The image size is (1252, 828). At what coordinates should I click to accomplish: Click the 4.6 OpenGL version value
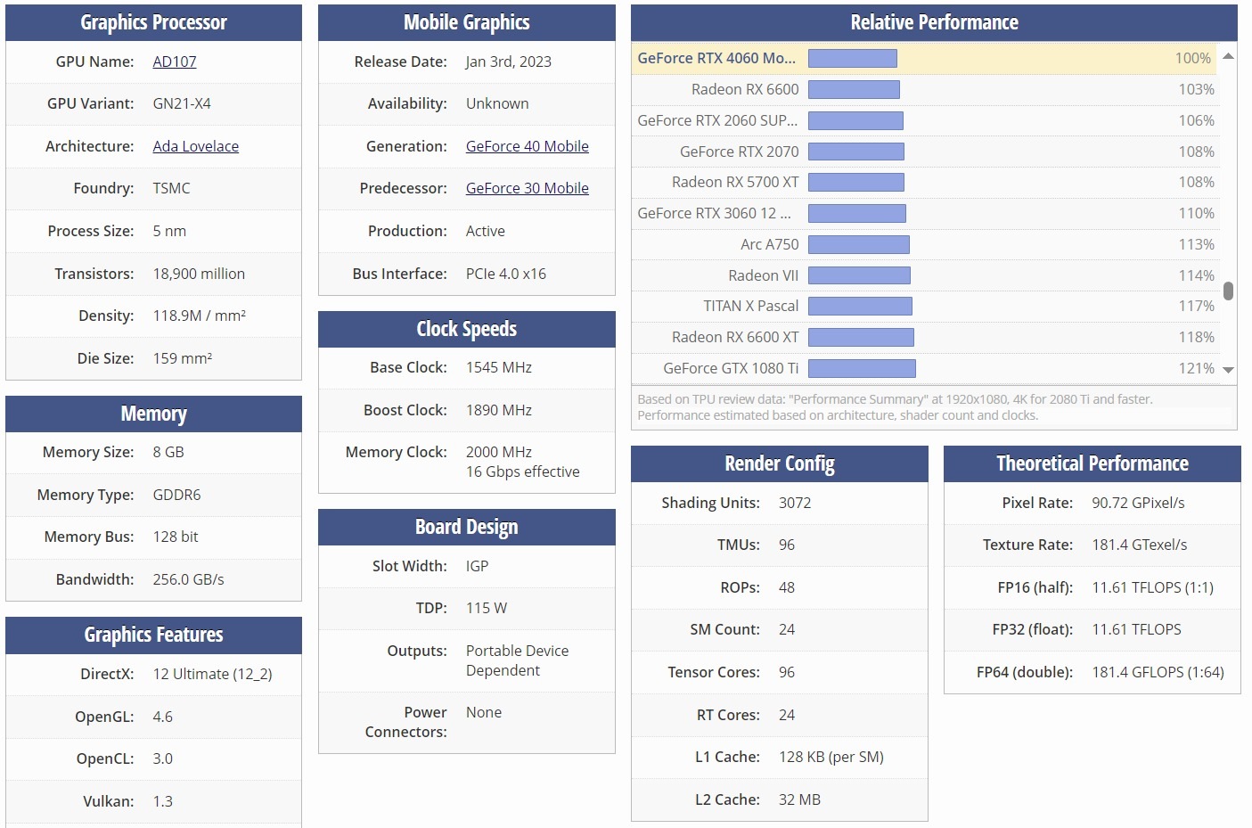pos(163,717)
